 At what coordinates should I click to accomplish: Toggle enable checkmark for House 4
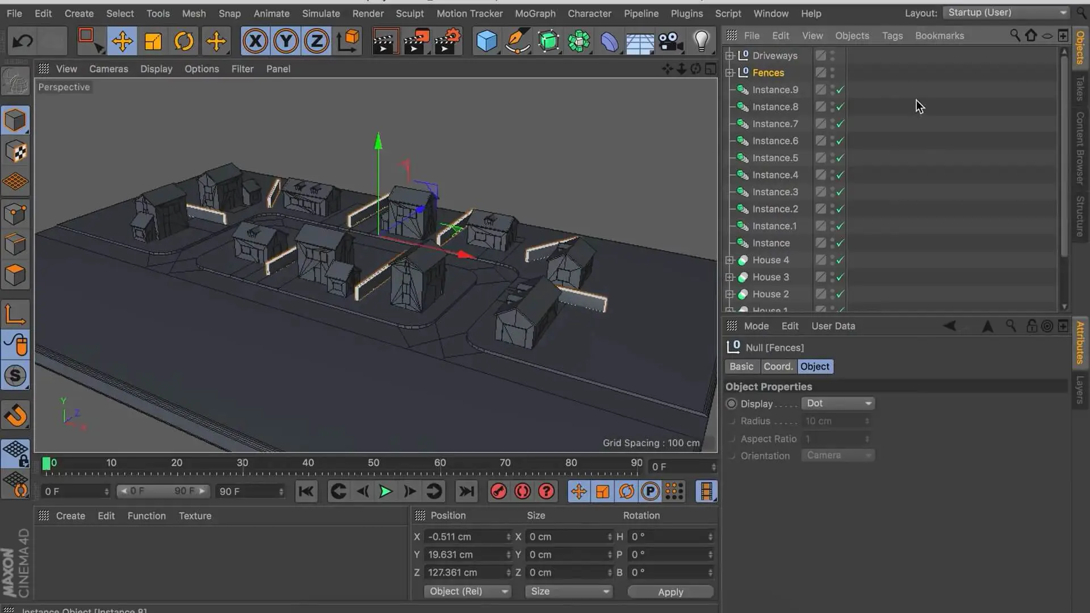coord(840,260)
